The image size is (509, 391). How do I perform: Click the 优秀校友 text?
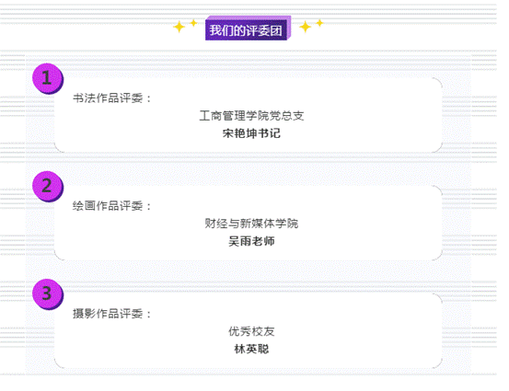pos(251,331)
